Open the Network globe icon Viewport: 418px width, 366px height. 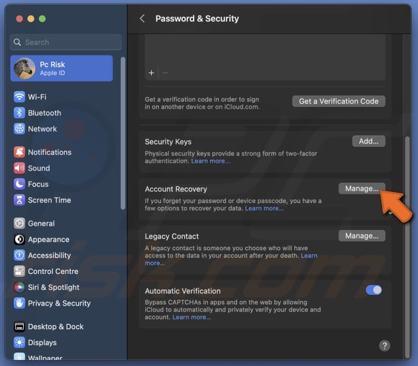click(20, 129)
